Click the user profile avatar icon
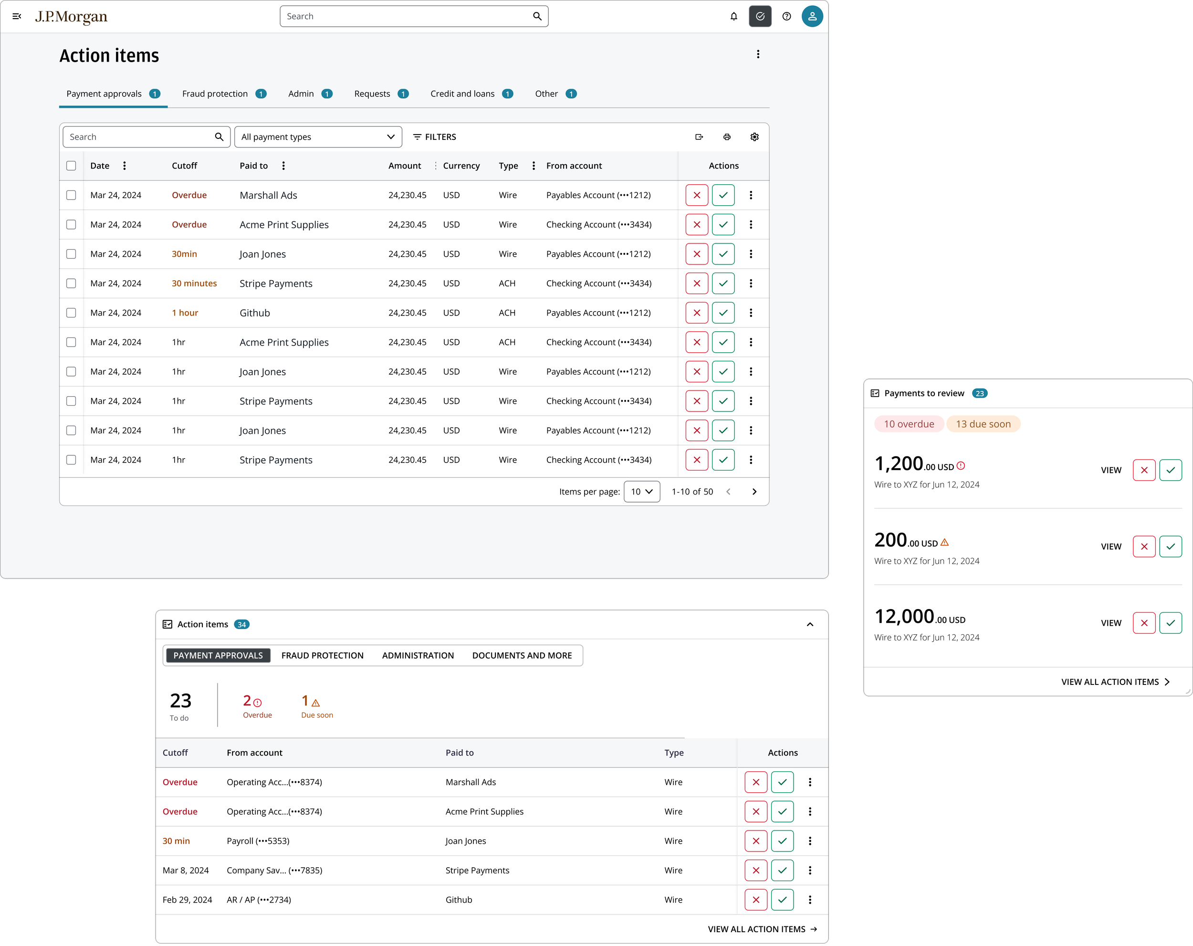This screenshot has height=946, width=1193. click(812, 17)
